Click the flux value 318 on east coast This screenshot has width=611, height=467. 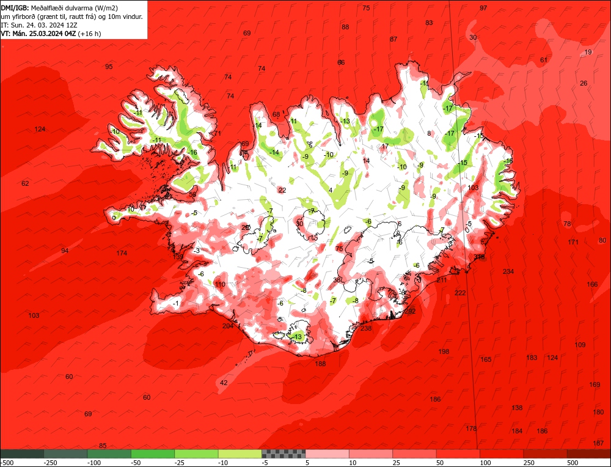479,257
